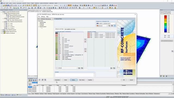Click last icon at bottom of right Panel
The height and width of the screenshot is (98, 174).
[x=166, y=76]
